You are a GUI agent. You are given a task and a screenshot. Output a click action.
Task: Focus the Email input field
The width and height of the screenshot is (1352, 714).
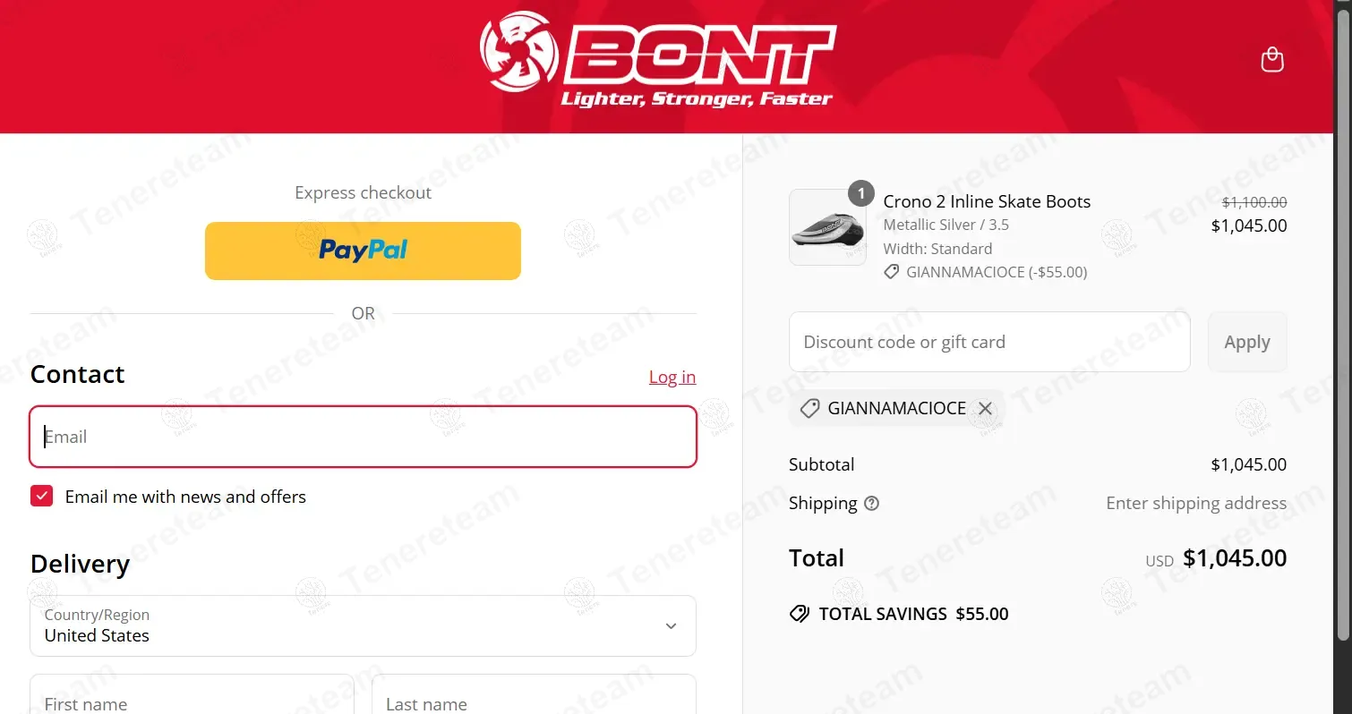363,437
